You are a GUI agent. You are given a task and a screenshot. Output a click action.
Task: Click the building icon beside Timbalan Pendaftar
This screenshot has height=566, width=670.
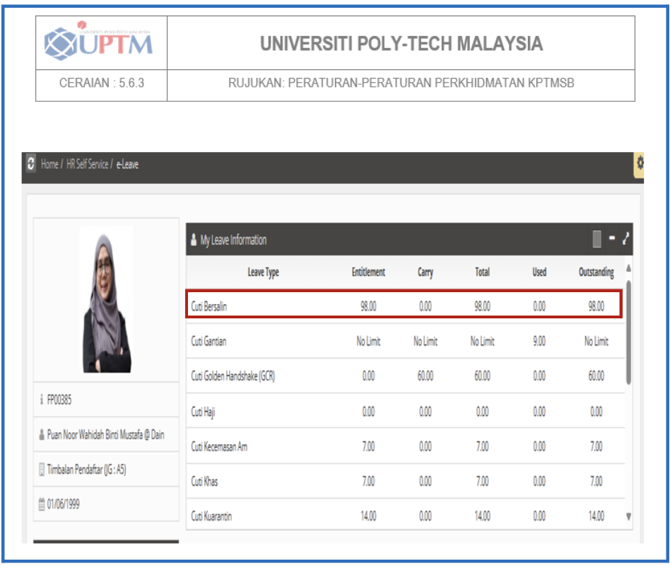coord(42,470)
